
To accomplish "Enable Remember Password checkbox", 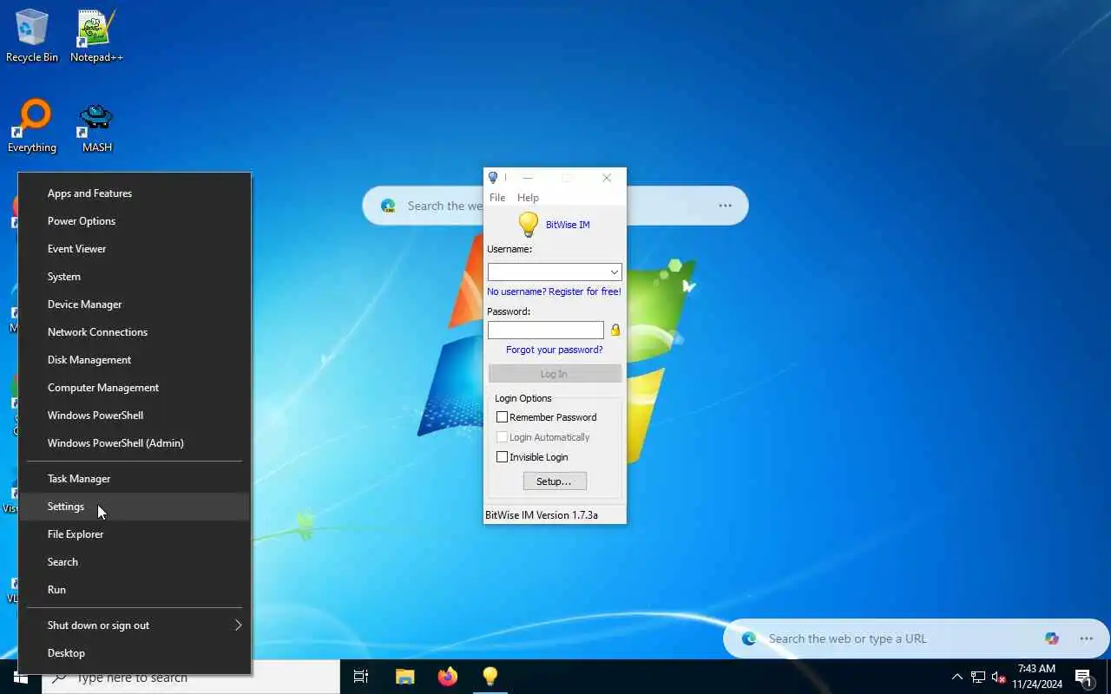I will tap(502, 417).
